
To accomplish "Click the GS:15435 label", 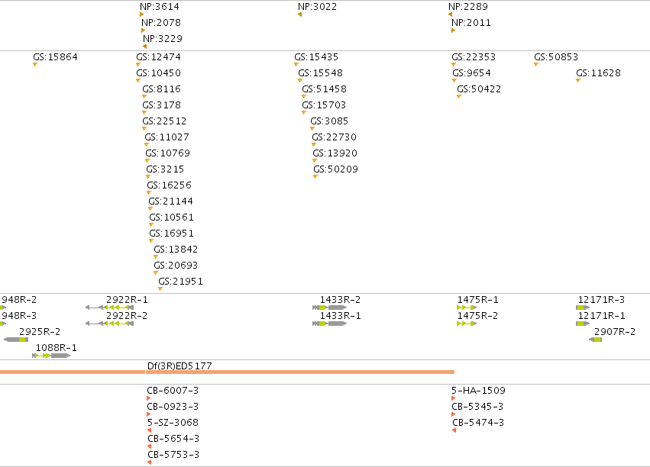I will (316, 57).
